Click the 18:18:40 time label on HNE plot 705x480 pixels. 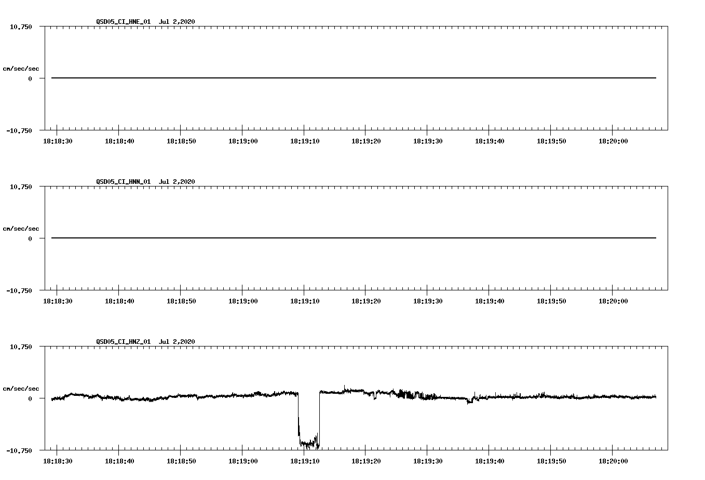pyautogui.click(x=119, y=141)
